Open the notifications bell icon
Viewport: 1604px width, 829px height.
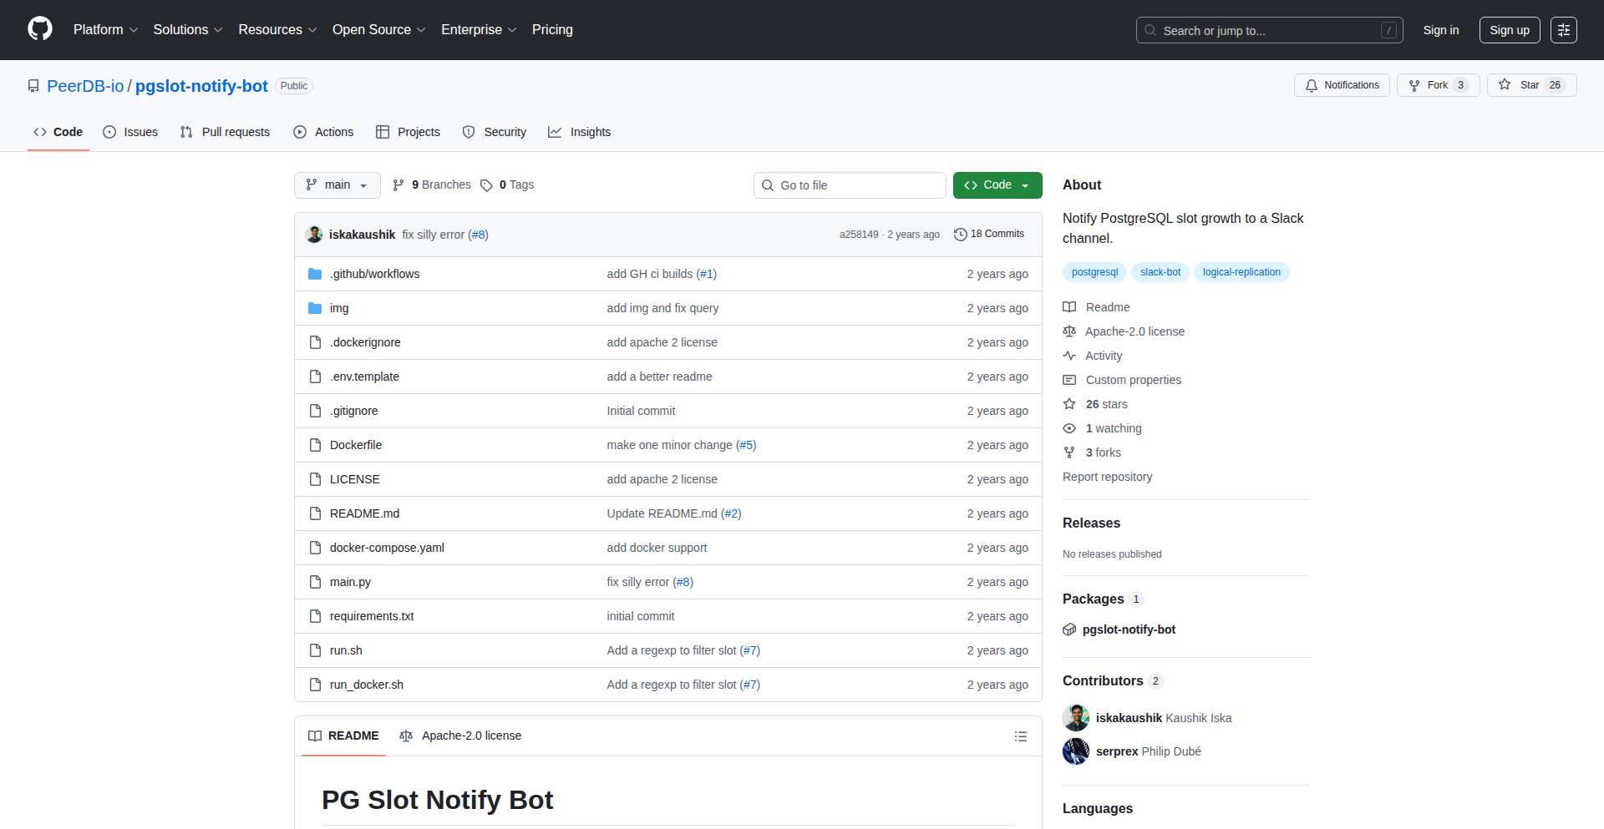[1311, 84]
